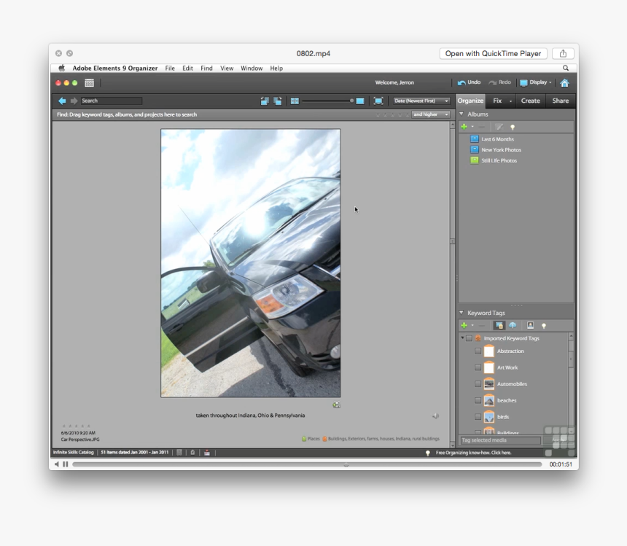Click status bar calendar date icon

pos(207,453)
